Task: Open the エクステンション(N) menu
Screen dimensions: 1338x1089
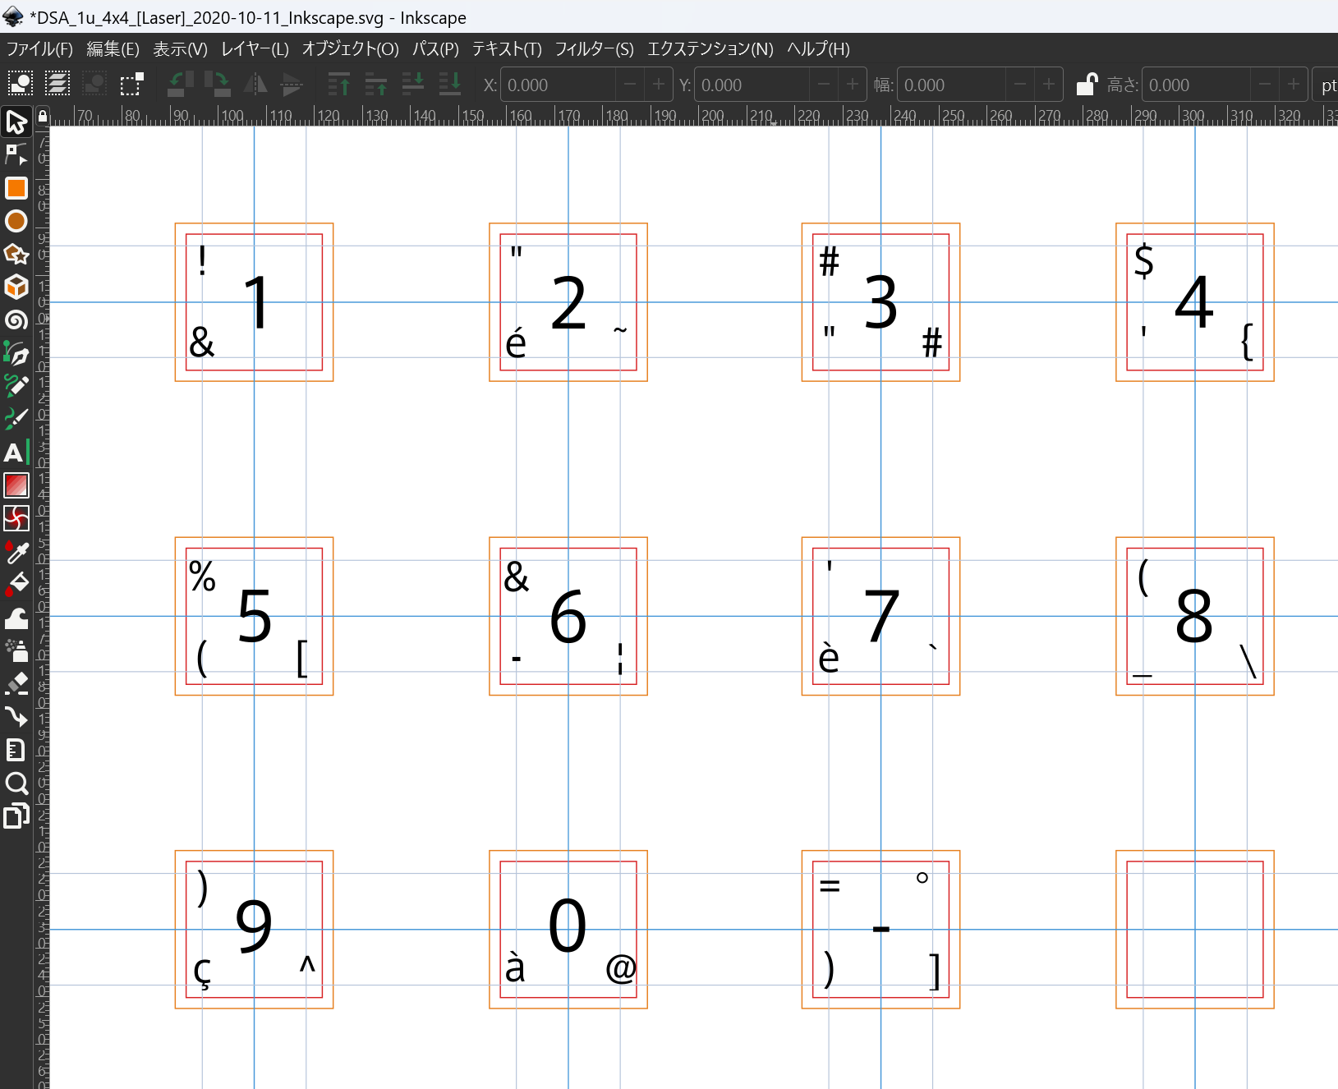Action: (710, 49)
